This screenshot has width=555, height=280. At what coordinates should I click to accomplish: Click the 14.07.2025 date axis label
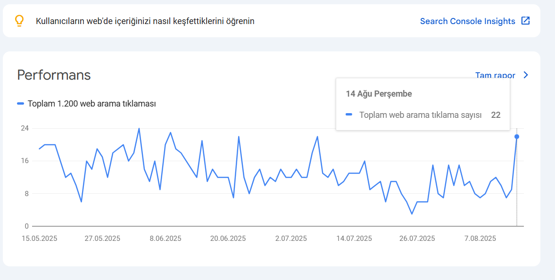[x=354, y=238]
